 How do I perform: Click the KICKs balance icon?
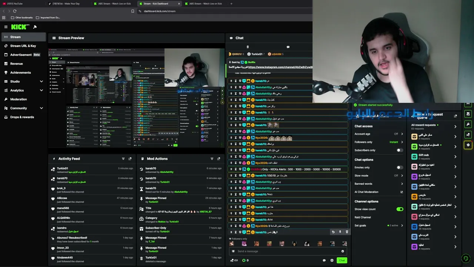click(x=245, y=260)
